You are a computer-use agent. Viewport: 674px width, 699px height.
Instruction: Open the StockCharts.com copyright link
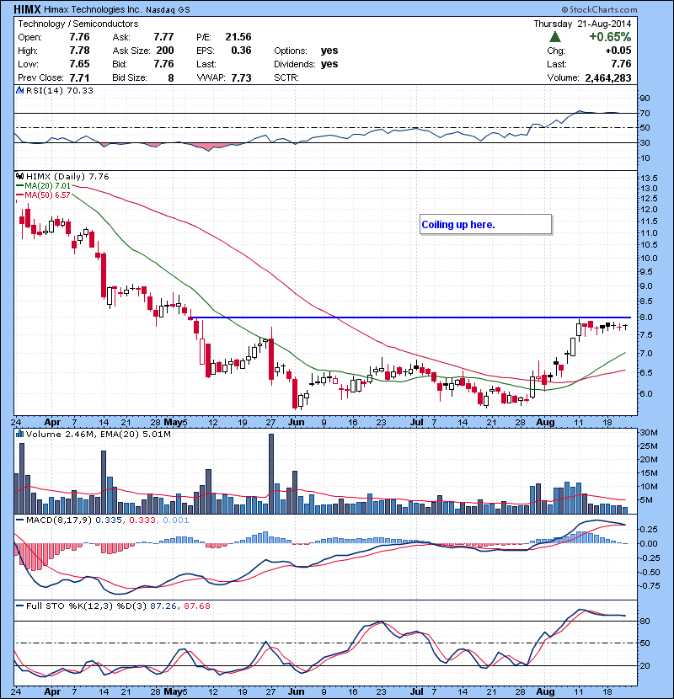tap(600, 9)
